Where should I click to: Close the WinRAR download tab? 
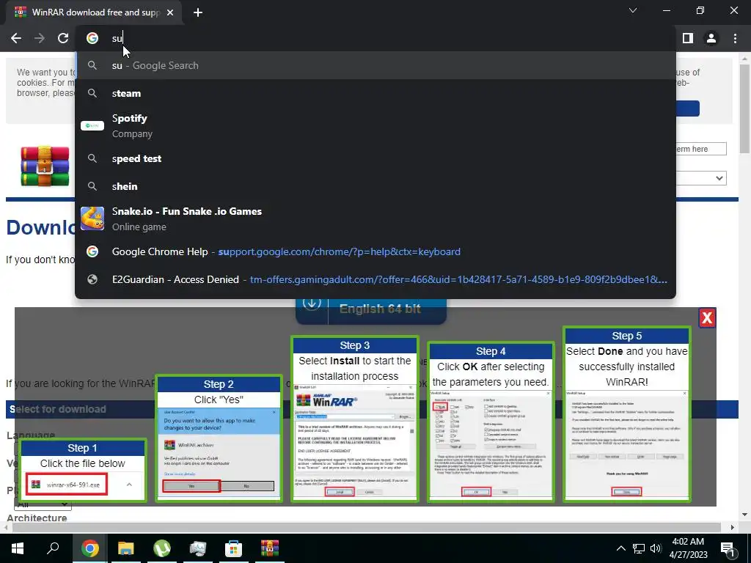coord(170,12)
